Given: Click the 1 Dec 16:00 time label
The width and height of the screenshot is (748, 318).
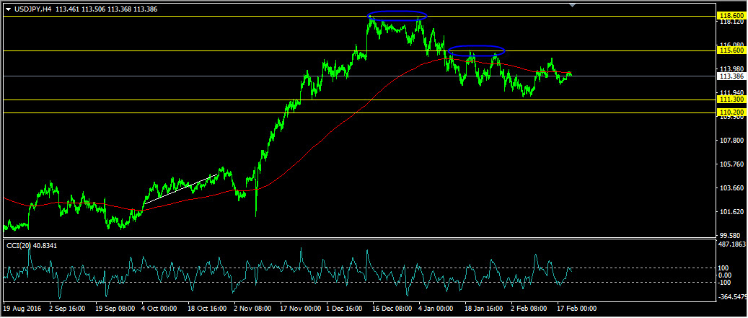Looking at the screenshot, I should tap(345, 309).
